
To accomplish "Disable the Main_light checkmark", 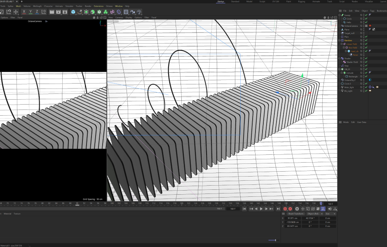I will pyautogui.click(x=366, y=87).
